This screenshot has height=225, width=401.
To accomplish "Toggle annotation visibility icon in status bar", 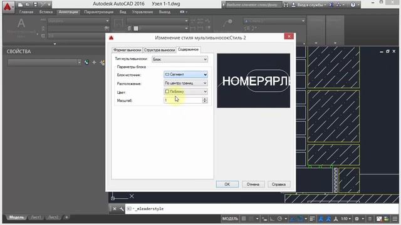I will [x=321, y=219].
